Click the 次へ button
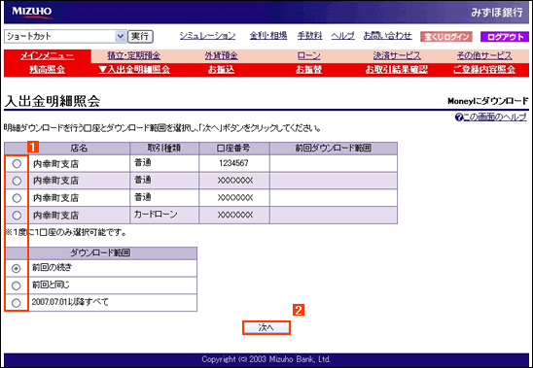The width and height of the screenshot is (533, 368). (266, 328)
